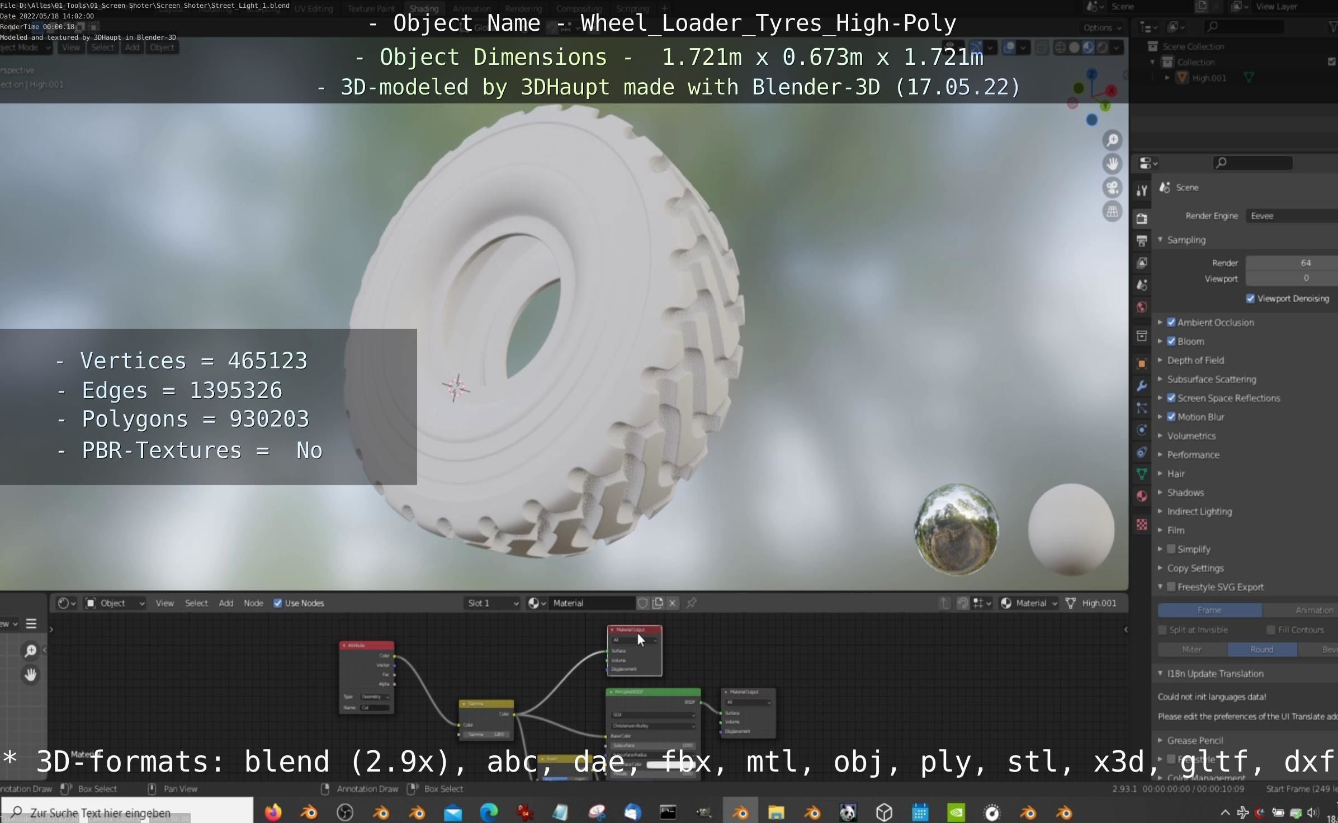The height and width of the screenshot is (823, 1338).
Task: Select the Round line join button
Action: pos(1262,650)
